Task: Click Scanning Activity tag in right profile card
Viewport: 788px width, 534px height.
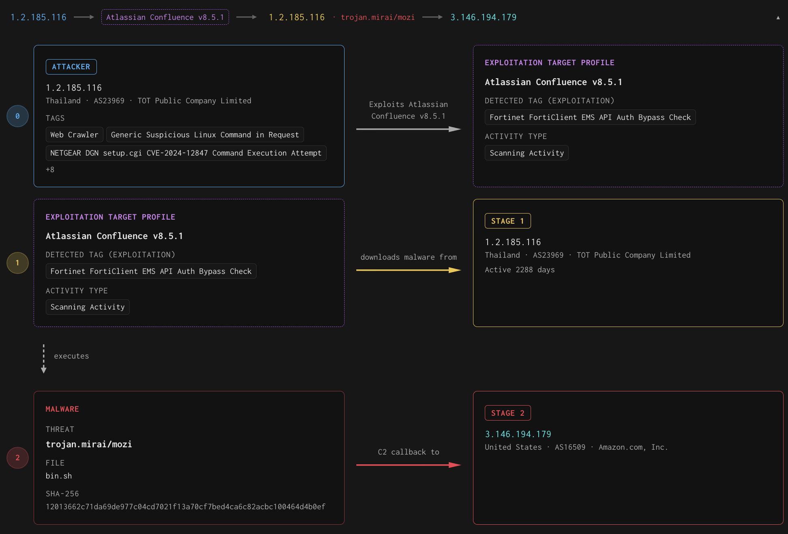Action: 527,153
